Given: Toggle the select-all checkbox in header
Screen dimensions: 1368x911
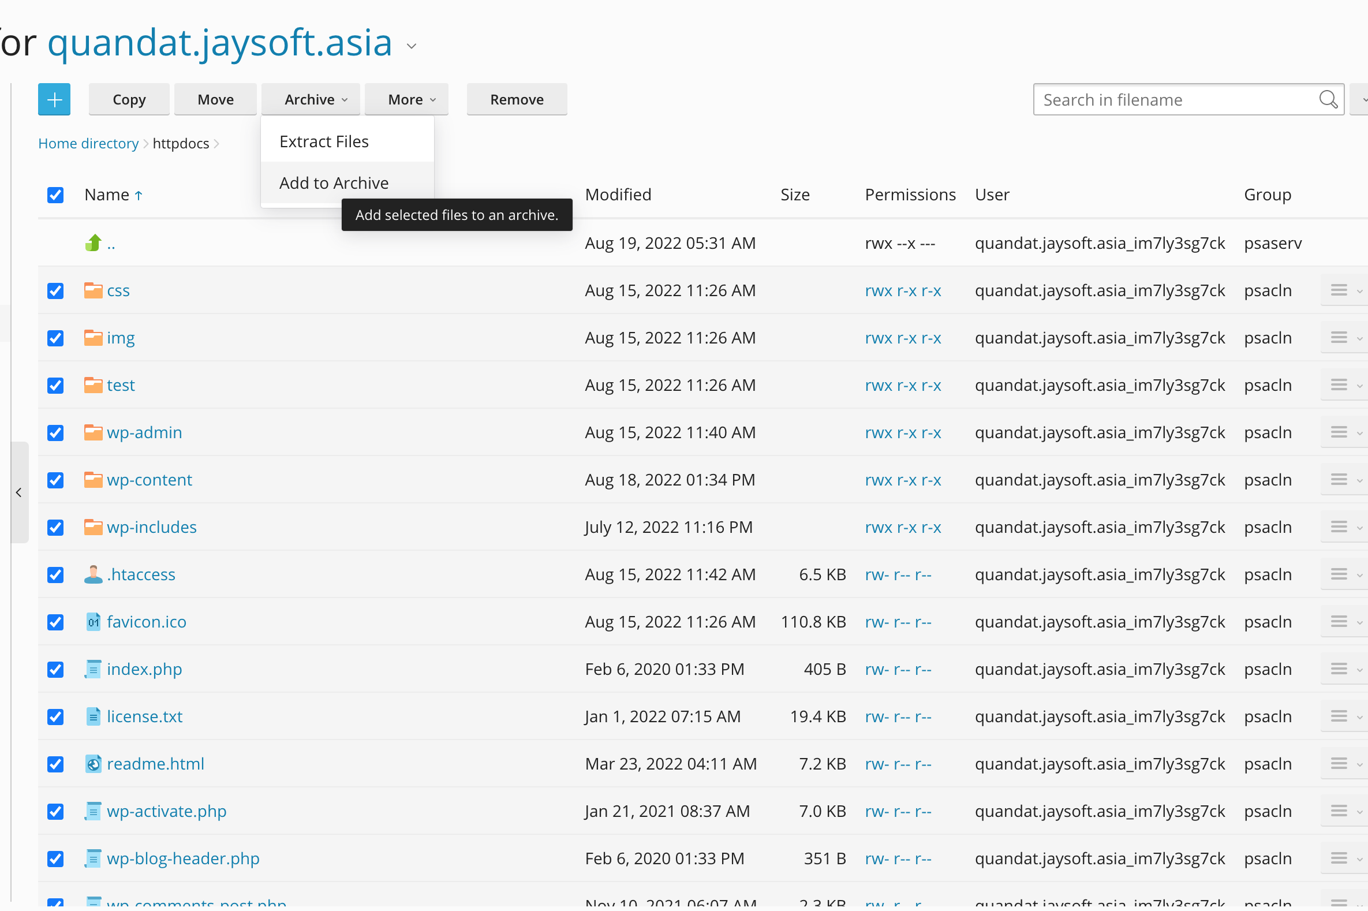Looking at the screenshot, I should (55, 195).
